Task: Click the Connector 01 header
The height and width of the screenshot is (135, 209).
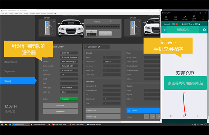Action: point(97,47)
